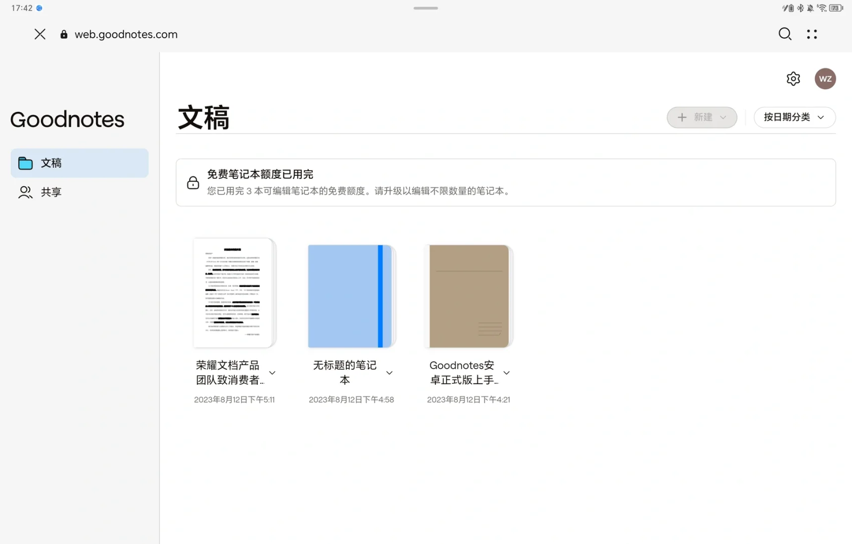This screenshot has height=544, width=852.
Task: Open the 无标题的笔记本 notebook cover
Action: (x=351, y=296)
